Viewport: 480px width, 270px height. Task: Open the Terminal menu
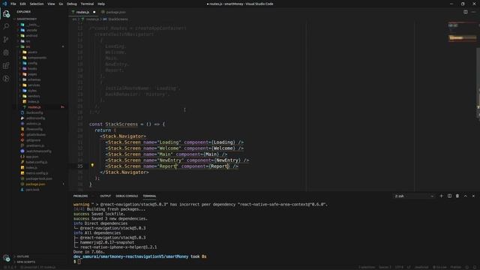tap(87, 4)
